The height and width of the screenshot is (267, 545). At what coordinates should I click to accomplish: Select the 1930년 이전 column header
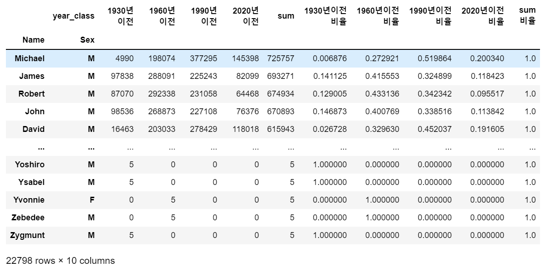coord(120,16)
